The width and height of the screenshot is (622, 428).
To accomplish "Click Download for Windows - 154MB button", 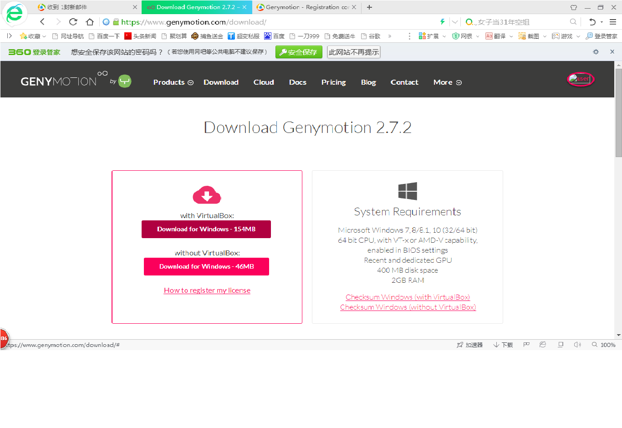I will (206, 229).
